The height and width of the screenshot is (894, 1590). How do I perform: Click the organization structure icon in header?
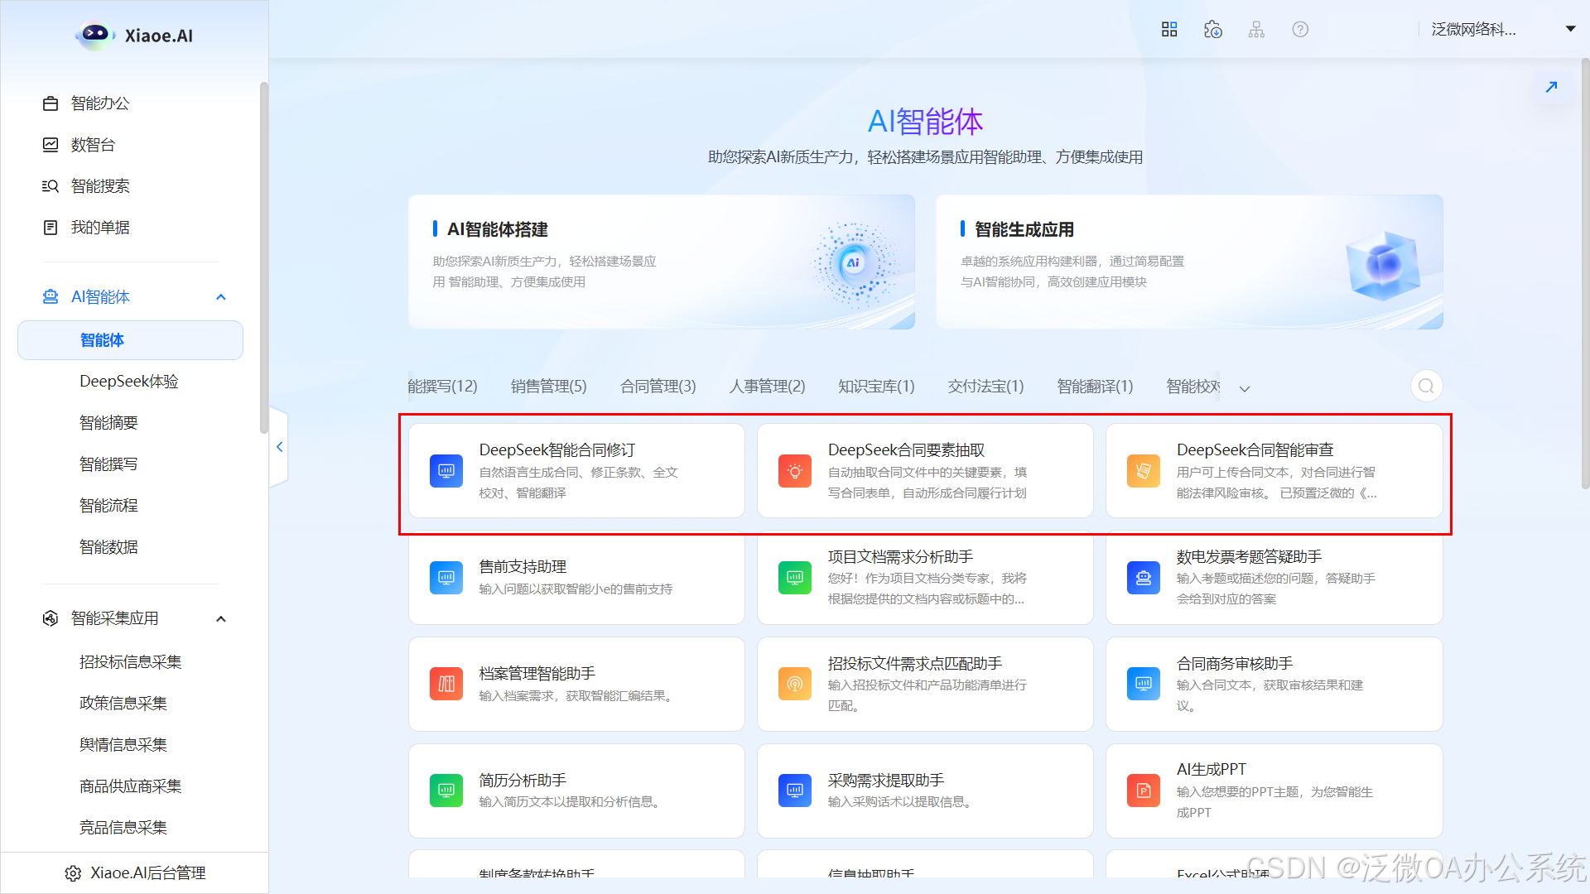(x=1256, y=30)
